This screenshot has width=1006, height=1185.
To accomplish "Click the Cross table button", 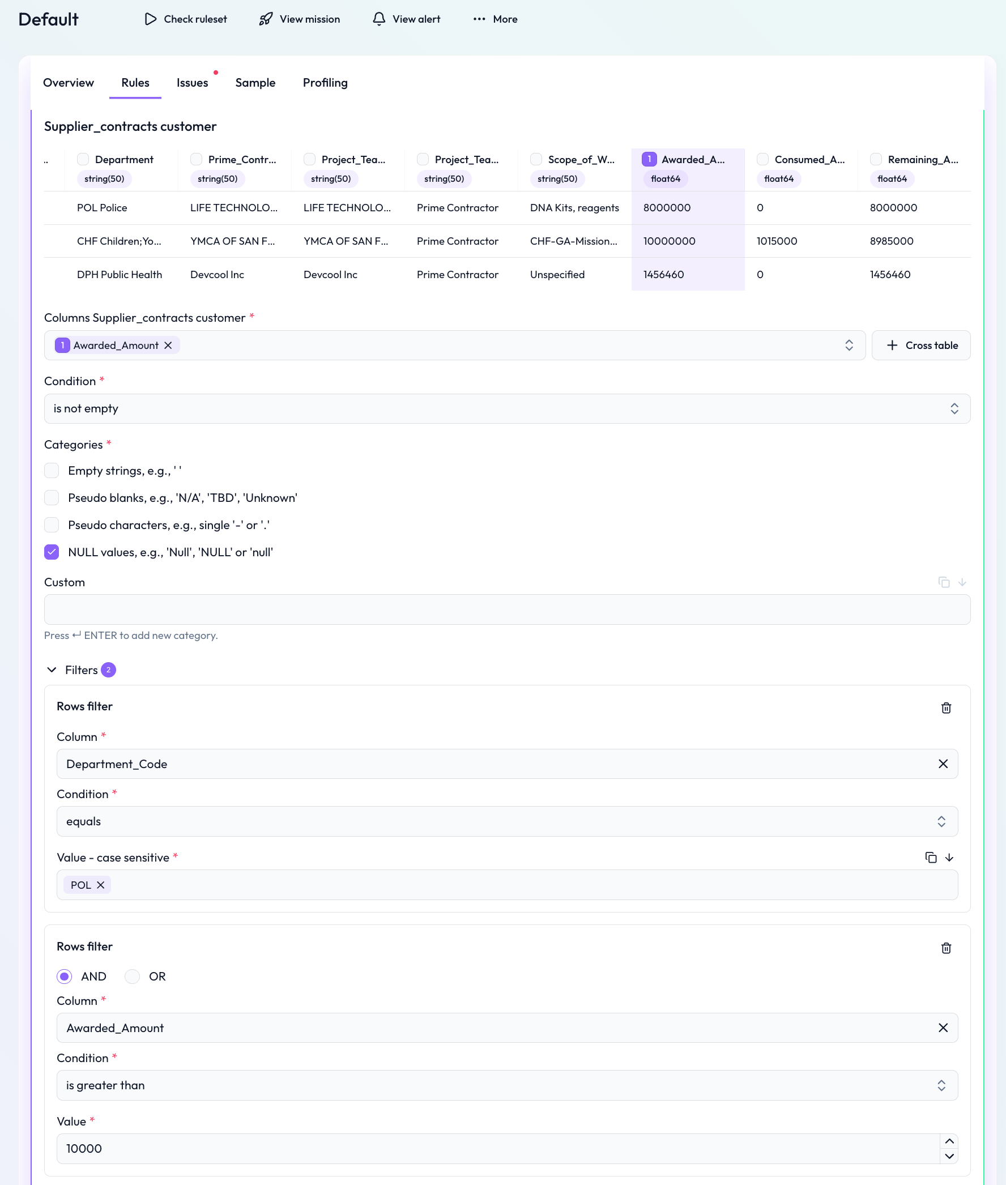I will coord(921,346).
